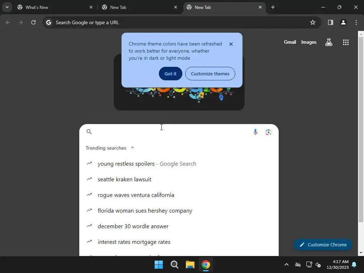364x273 pixels.
Task: Click trending arrow beside december 30 wordle
Action: click(89, 226)
